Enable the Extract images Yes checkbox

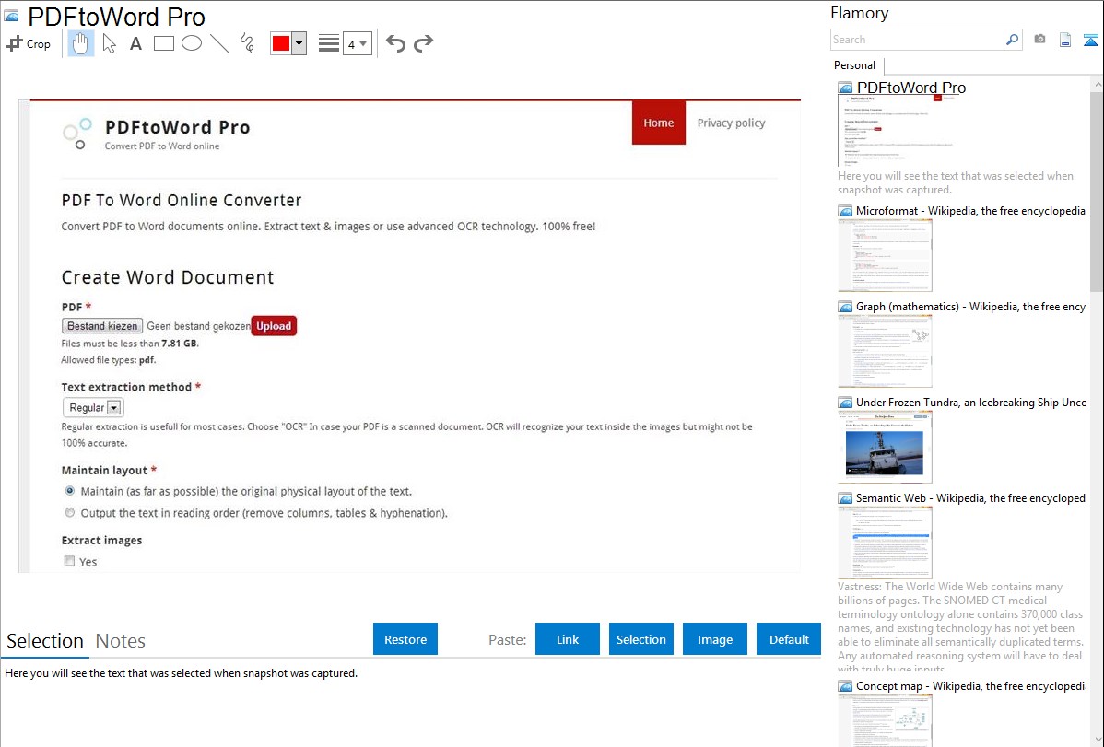point(70,561)
